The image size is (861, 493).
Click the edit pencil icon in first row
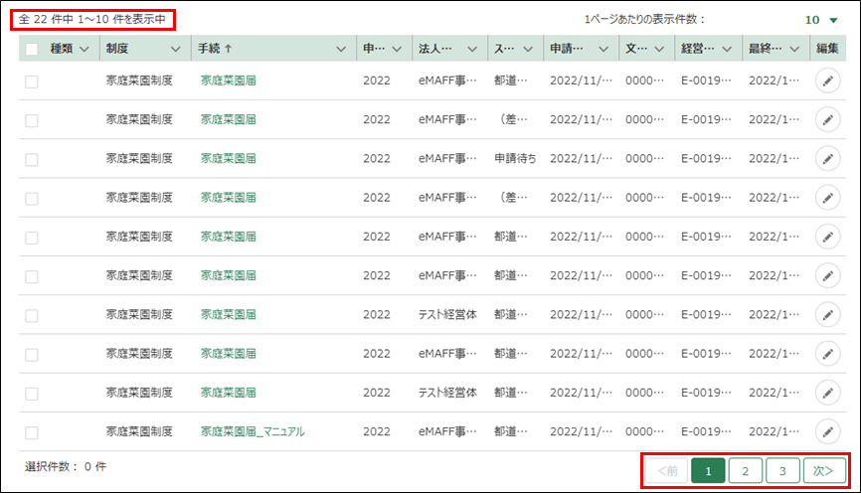point(827,81)
